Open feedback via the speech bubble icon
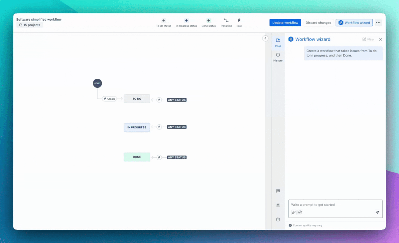 278,190
